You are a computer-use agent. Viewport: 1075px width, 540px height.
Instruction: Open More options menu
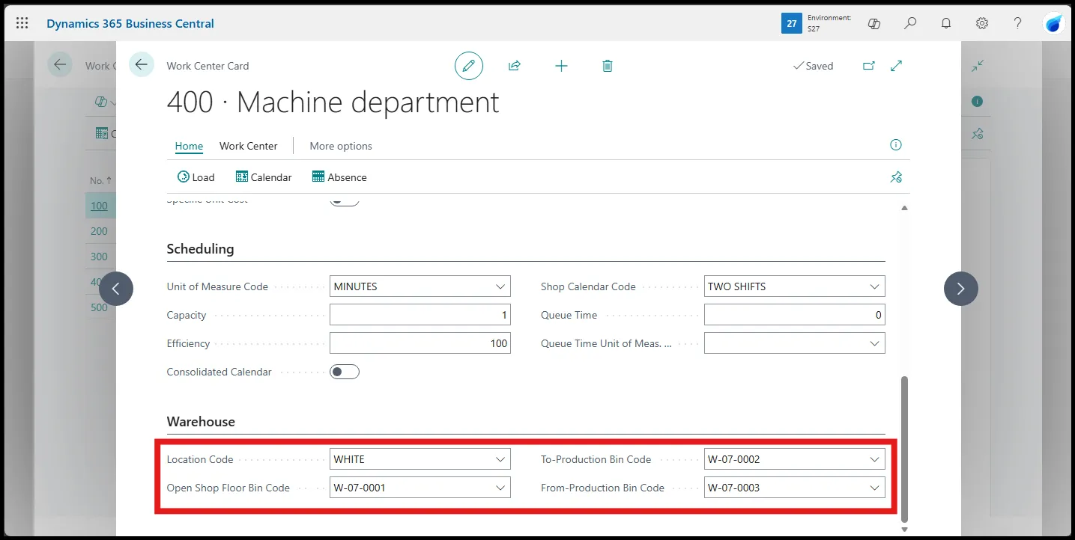point(341,146)
